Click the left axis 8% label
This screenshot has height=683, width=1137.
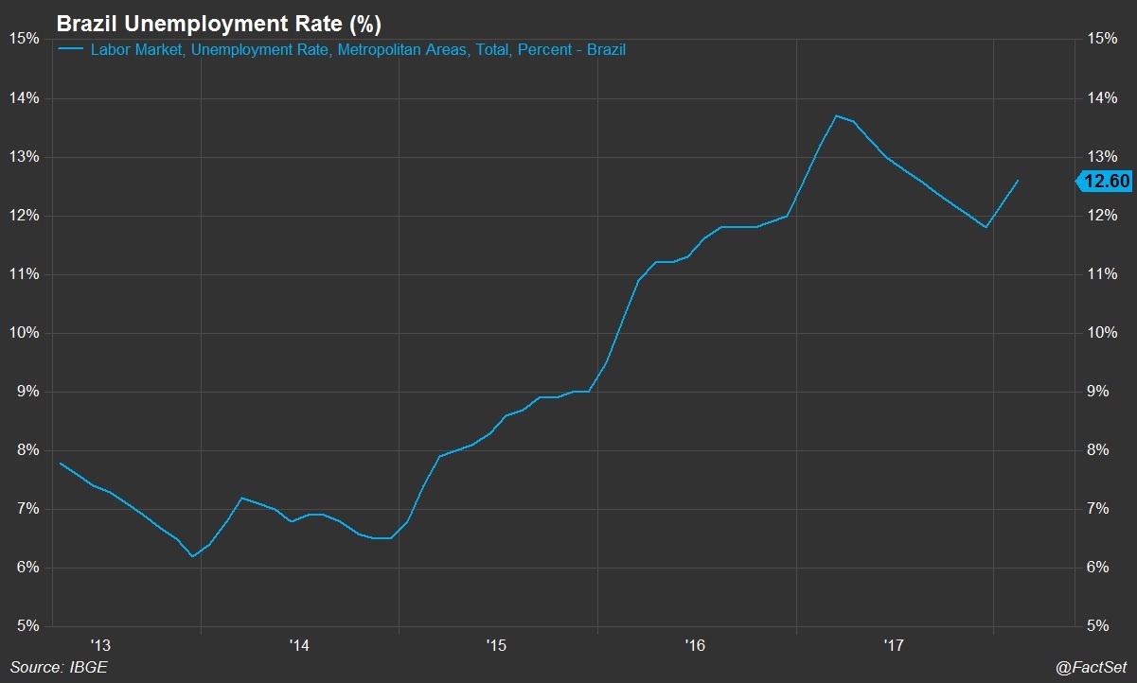(x=27, y=450)
